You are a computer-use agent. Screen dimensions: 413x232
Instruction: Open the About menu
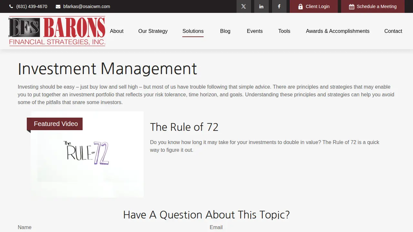click(117, 31)
